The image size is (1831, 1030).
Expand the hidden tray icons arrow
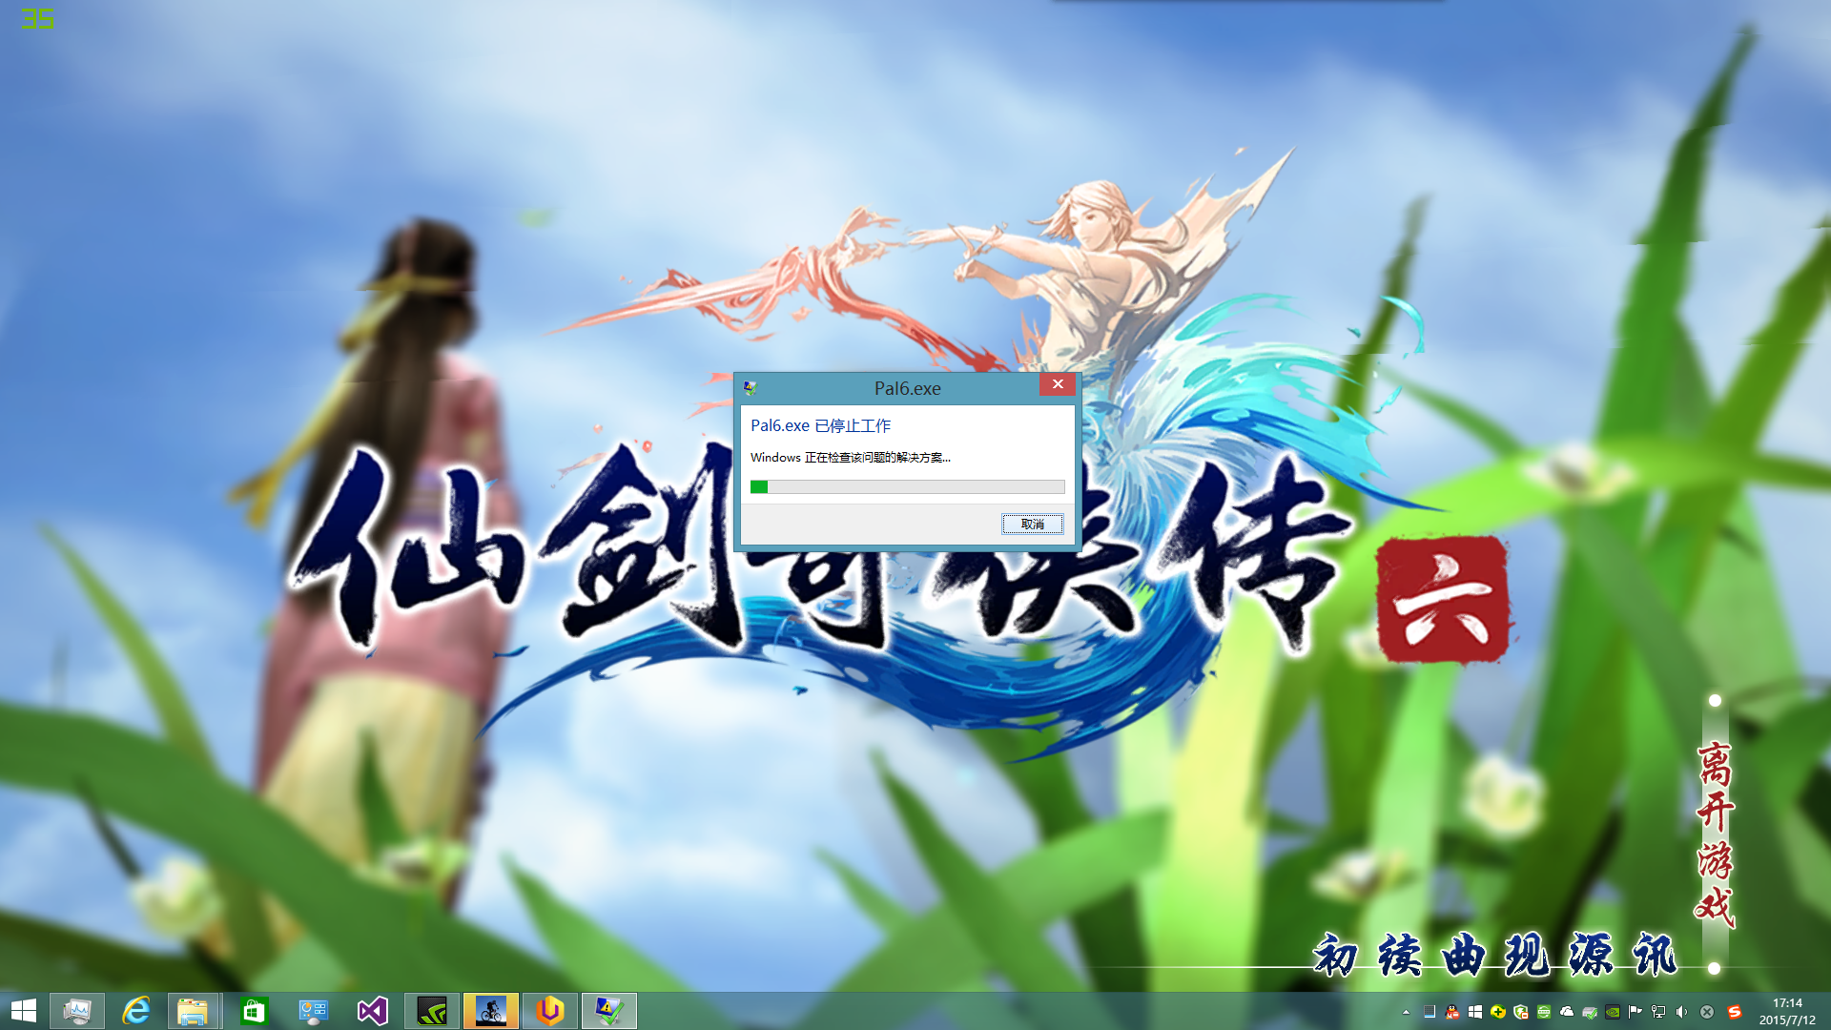coord(1406,1012)
